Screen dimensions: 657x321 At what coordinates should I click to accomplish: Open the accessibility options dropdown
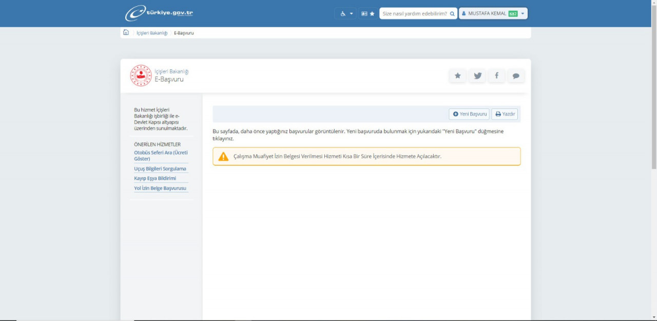(346, 14)
